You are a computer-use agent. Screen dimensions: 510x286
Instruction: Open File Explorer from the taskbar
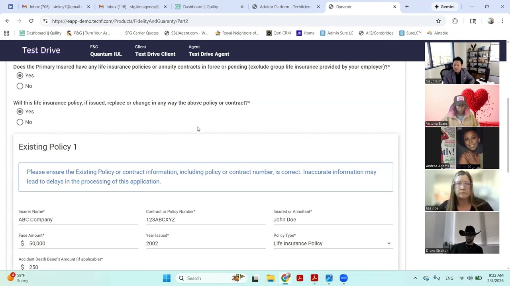[x=270, y=278]
